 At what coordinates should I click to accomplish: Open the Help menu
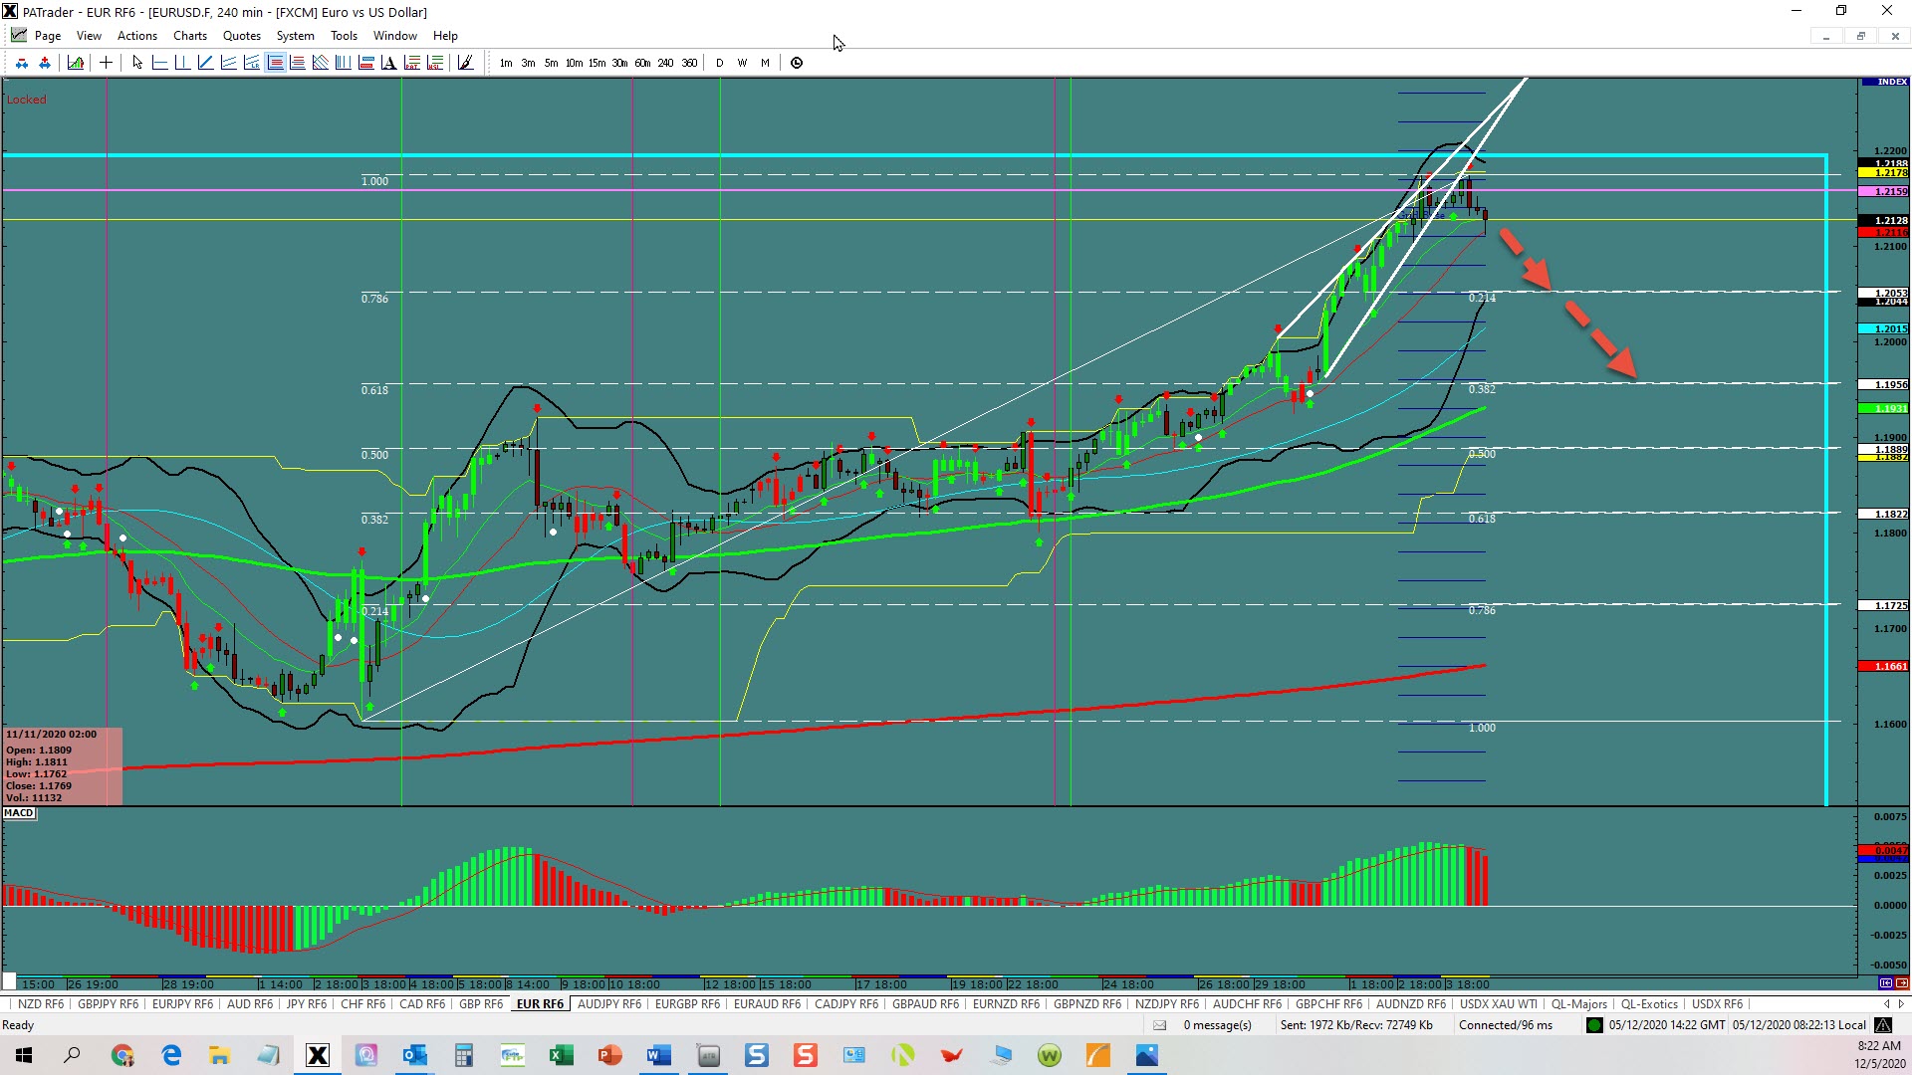(445, 36)
